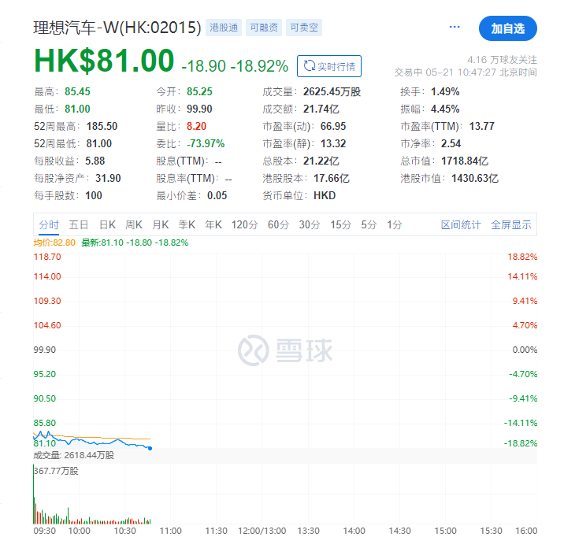Click the 昨收 value 99.90
This screenshot has width=564, height=537.
tap(199, 109)
